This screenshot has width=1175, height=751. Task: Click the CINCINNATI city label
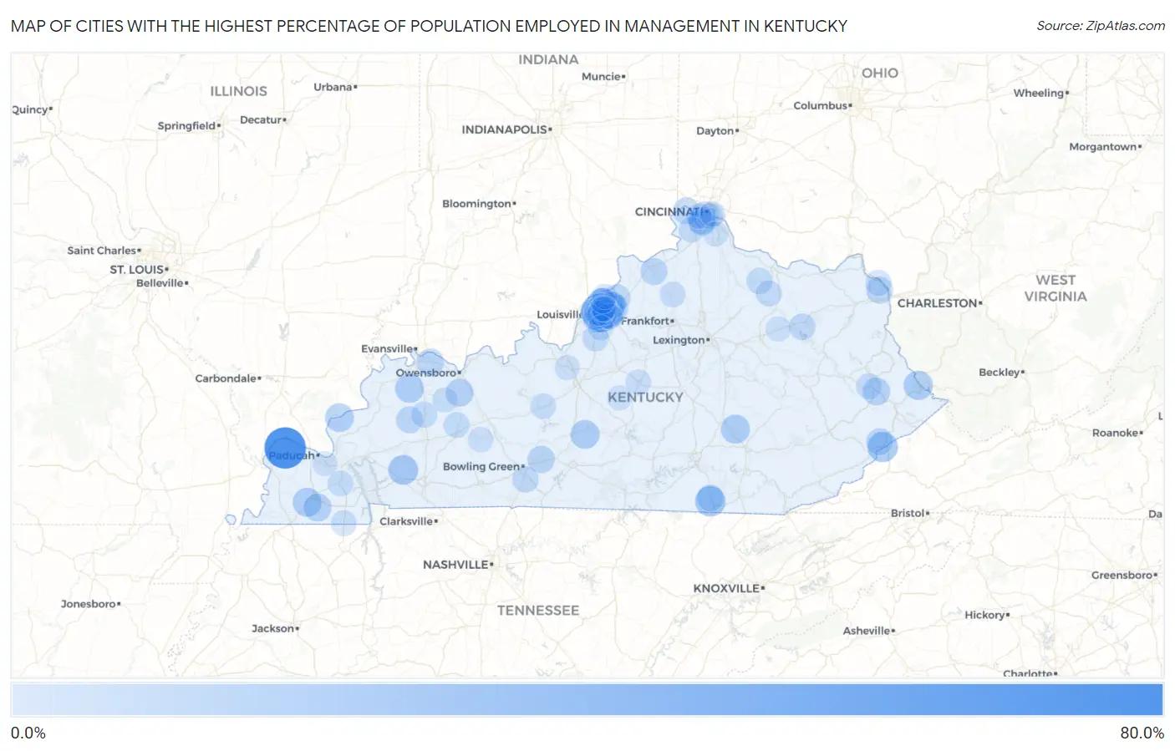670,211
